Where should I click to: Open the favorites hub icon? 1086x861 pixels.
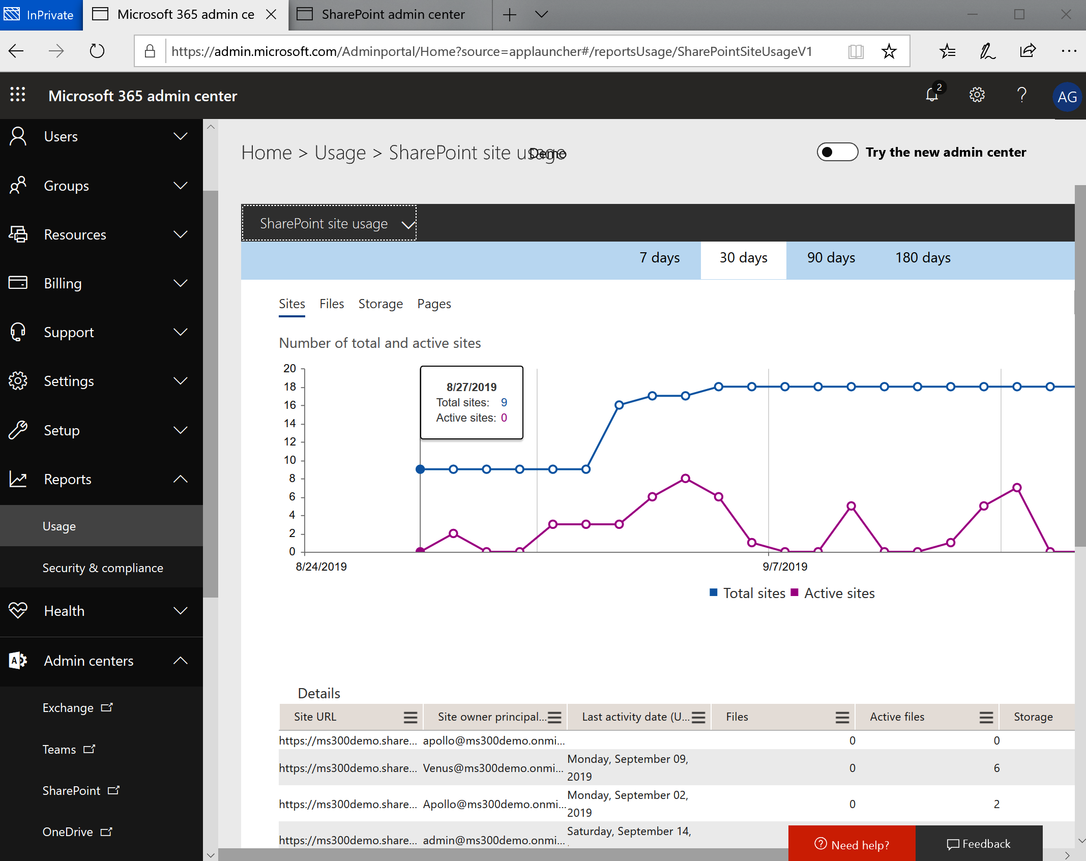click(x=947, y=51)
